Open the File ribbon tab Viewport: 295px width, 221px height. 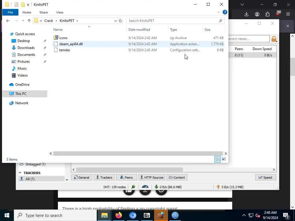tap(10, 12)
